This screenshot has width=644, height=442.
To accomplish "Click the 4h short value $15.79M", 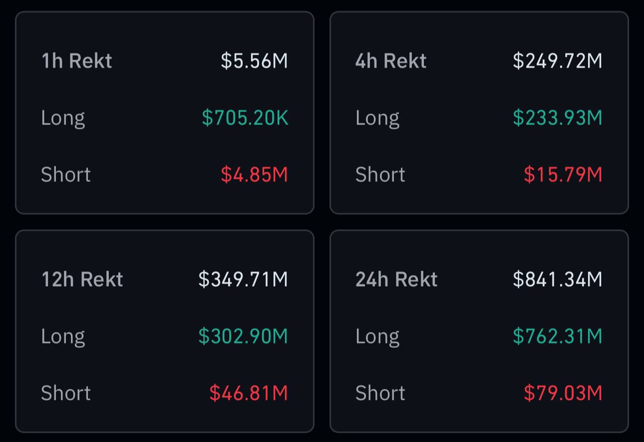I will pos(563,174).
